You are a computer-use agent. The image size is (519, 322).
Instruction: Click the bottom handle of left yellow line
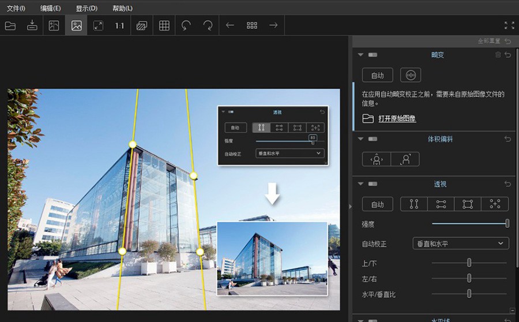(122, 251)
